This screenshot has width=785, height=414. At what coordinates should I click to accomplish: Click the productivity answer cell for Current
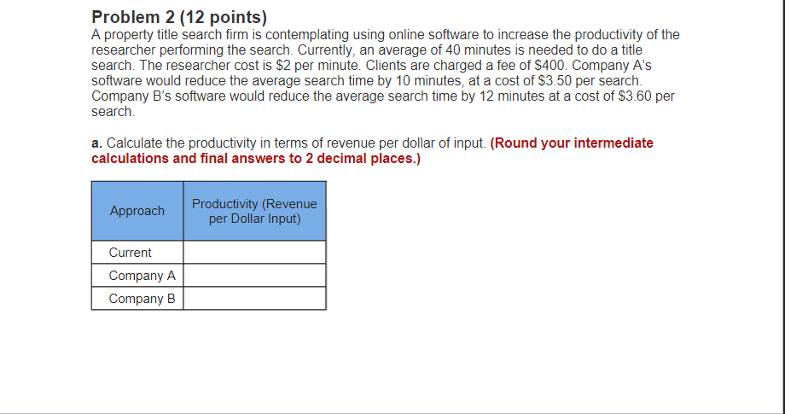tap(255, 253)
